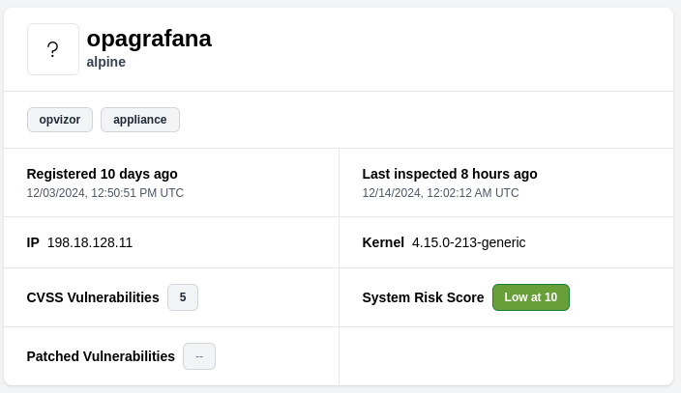Click the Last inspected 8 hours ago heading
The height and width of the screenshot is (393, 681).
coord(450,174)
